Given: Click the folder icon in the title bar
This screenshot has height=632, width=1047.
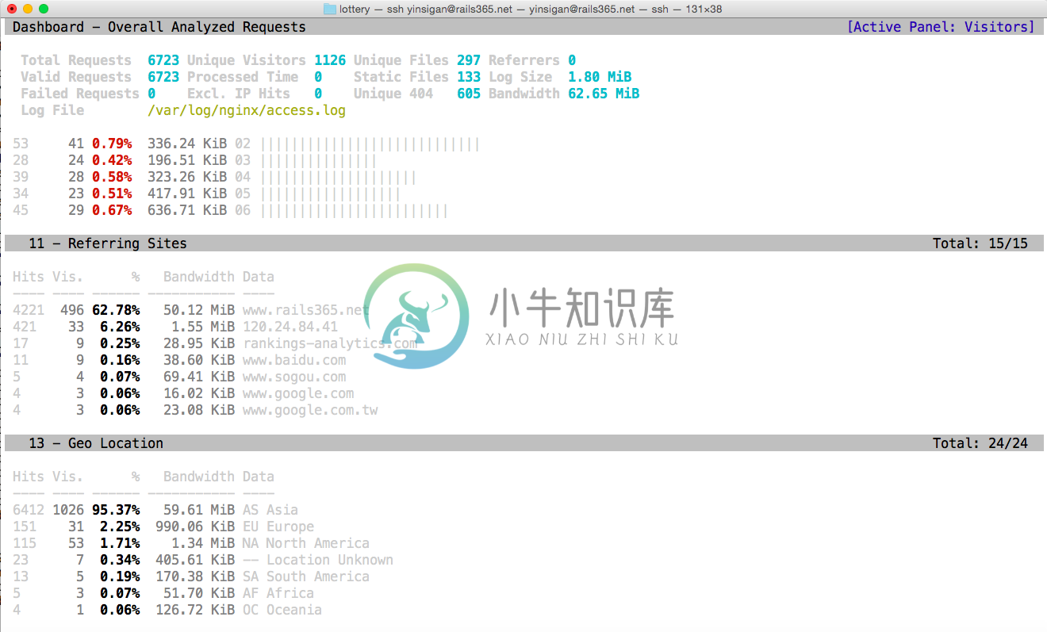Looking at the screenshot, I should point(330,9).
